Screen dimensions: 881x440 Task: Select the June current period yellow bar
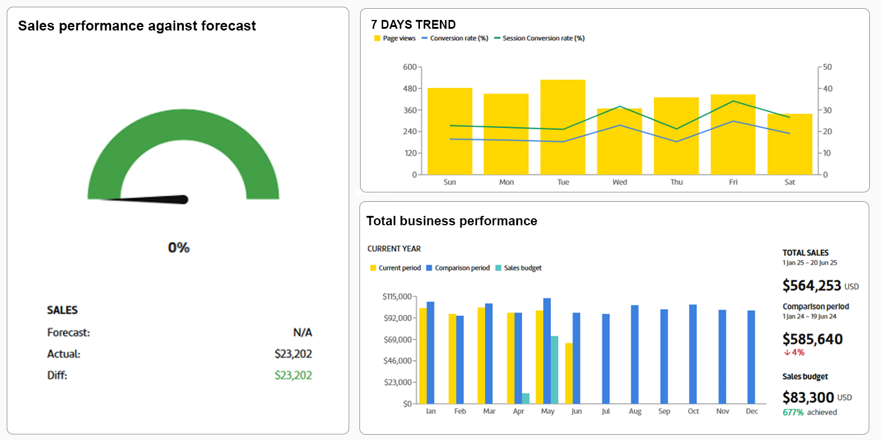tap(569, 374)
